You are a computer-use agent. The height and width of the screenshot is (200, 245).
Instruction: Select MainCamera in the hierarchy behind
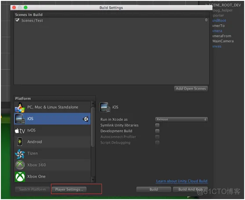coord(223,41)
